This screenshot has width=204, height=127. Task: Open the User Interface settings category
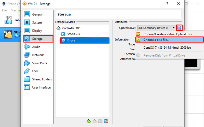coord(38,87)
